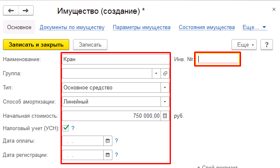Image resolution: width=280 pixels, height=168 pixels.
Task: Click the Дата оплаты date field
Action: (83, 141)
